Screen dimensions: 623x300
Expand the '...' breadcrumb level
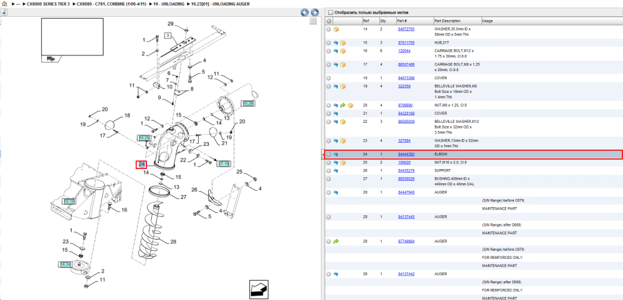pyautogui.click(x=18, y=4)
